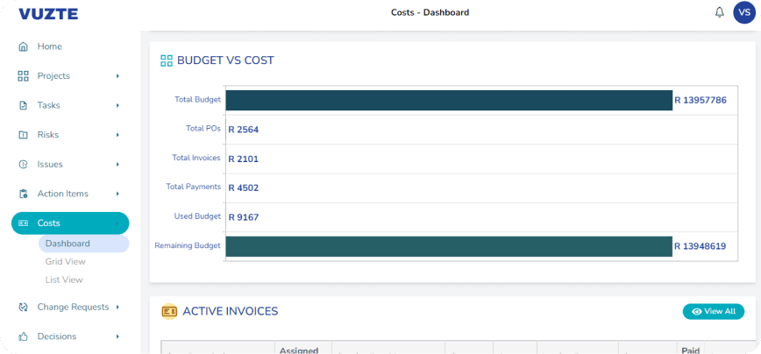The image size is (761, 354).
Task: Click the R 2564 Total POs value
Action: [x=244, y=130]
